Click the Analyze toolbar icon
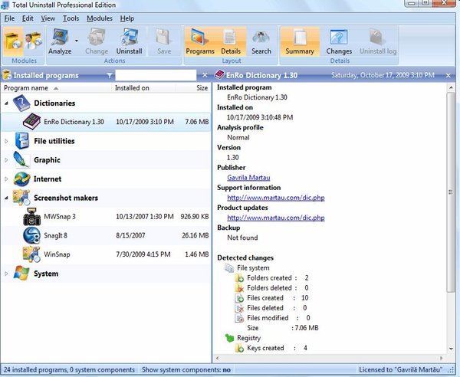Screen dimensions: 460x377 [59, 40]
